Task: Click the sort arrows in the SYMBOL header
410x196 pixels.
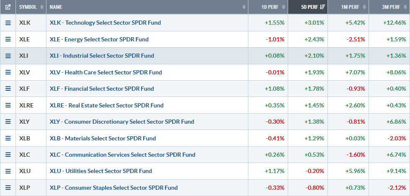Action: coord(41,7)
